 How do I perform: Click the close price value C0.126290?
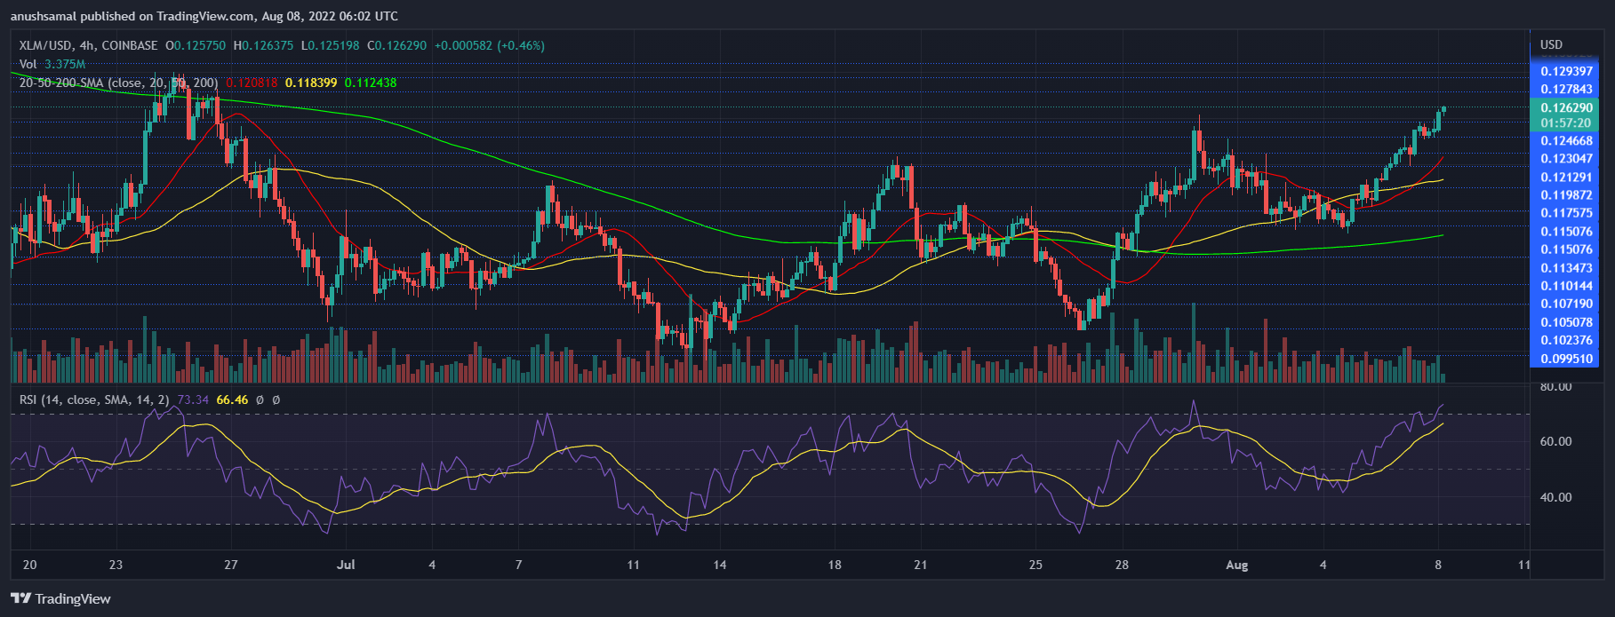[x=396, y=45]
